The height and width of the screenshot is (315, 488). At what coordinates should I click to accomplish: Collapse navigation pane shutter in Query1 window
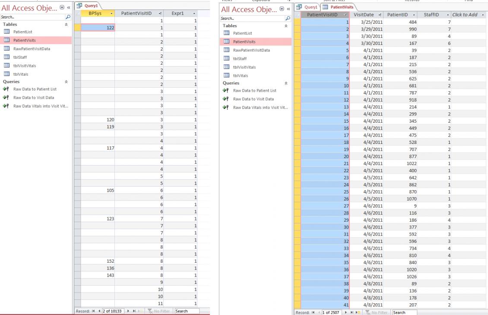[69, 7]
